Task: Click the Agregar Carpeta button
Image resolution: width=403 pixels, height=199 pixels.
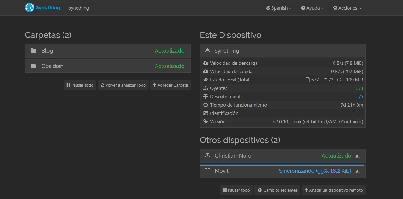Action: [170, 85]
